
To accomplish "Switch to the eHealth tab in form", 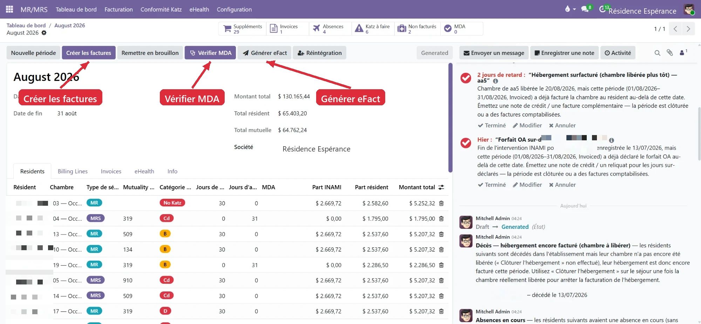I will click(144, 171).
